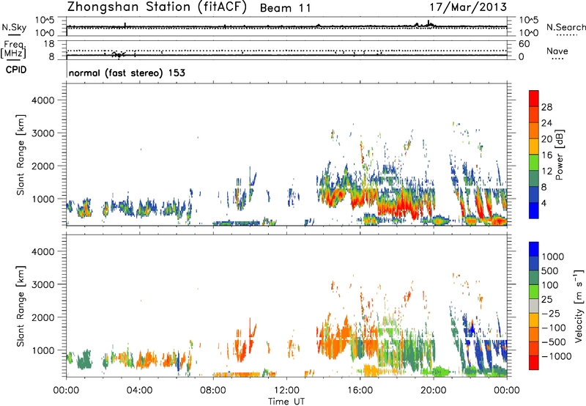Select the 'Freq. [MHz]' axis label
Screen dimensions: 586x406
14,49
